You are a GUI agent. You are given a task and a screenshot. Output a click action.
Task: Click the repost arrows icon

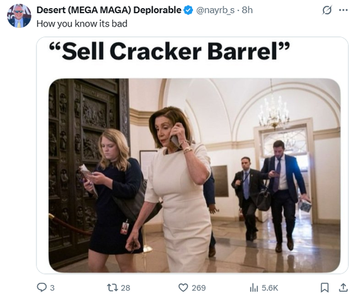(x=113, y=288)
